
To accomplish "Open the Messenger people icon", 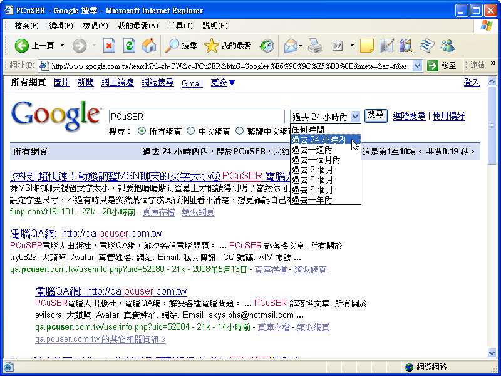I will pos(447,46).
